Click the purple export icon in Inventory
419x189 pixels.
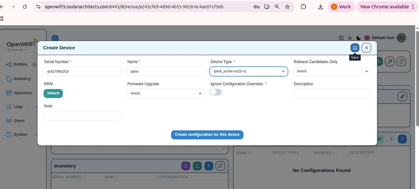click(x=186, y=166)
